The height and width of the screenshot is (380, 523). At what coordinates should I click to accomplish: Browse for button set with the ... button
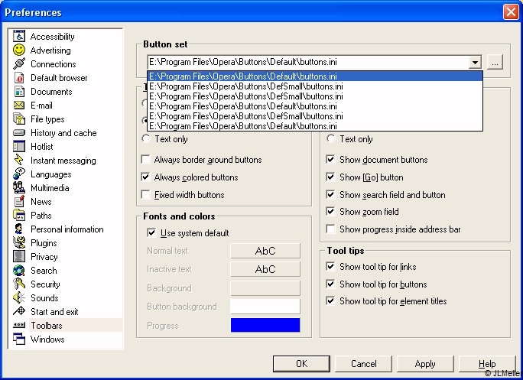tap(495, 62)
